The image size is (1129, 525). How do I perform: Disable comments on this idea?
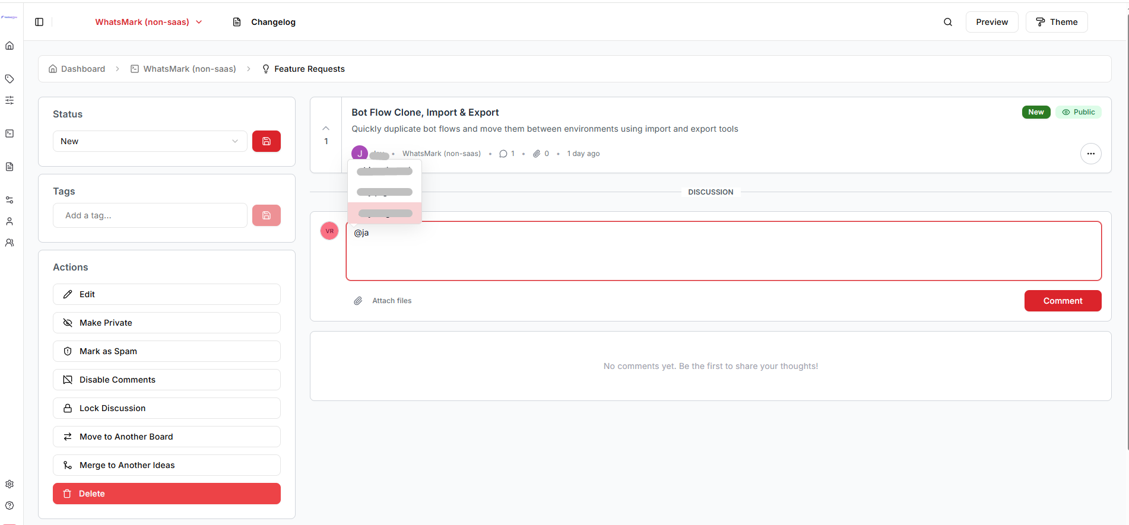point(166,380)
